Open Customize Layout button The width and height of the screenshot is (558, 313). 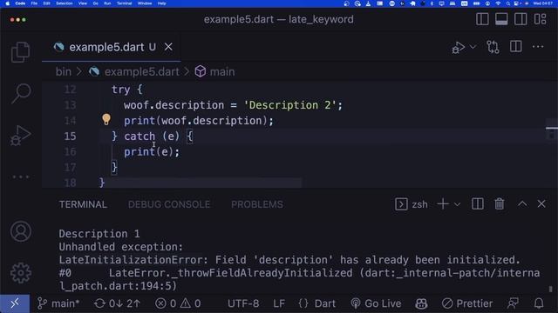tap(540, 19)
